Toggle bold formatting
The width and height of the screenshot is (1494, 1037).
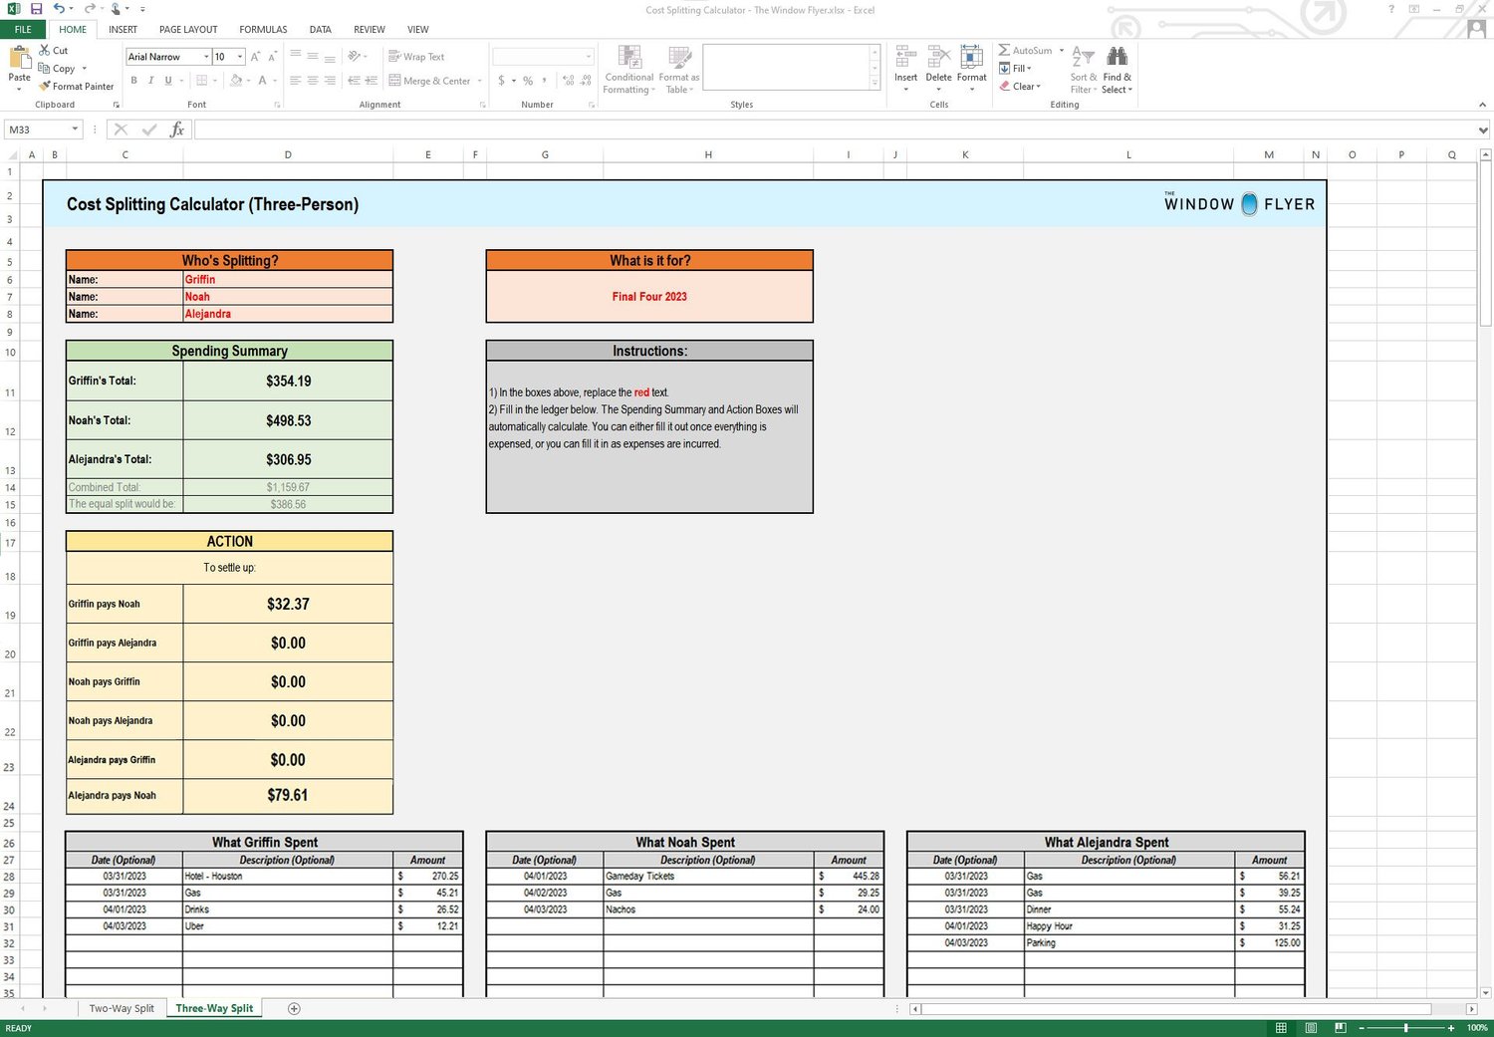133,81
